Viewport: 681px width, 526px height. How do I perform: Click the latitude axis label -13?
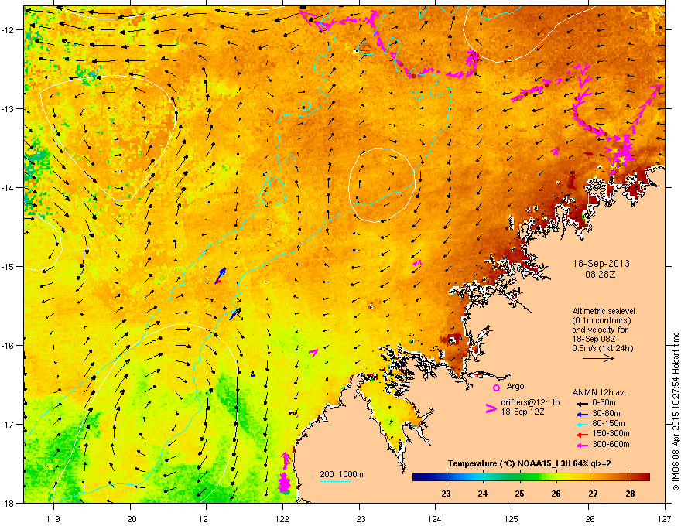tap(7, 109)
